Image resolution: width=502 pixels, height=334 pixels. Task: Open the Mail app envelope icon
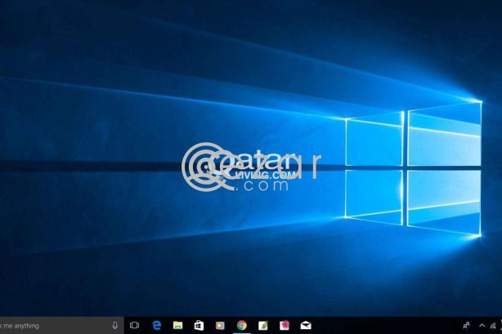click(x=305, y=325)
